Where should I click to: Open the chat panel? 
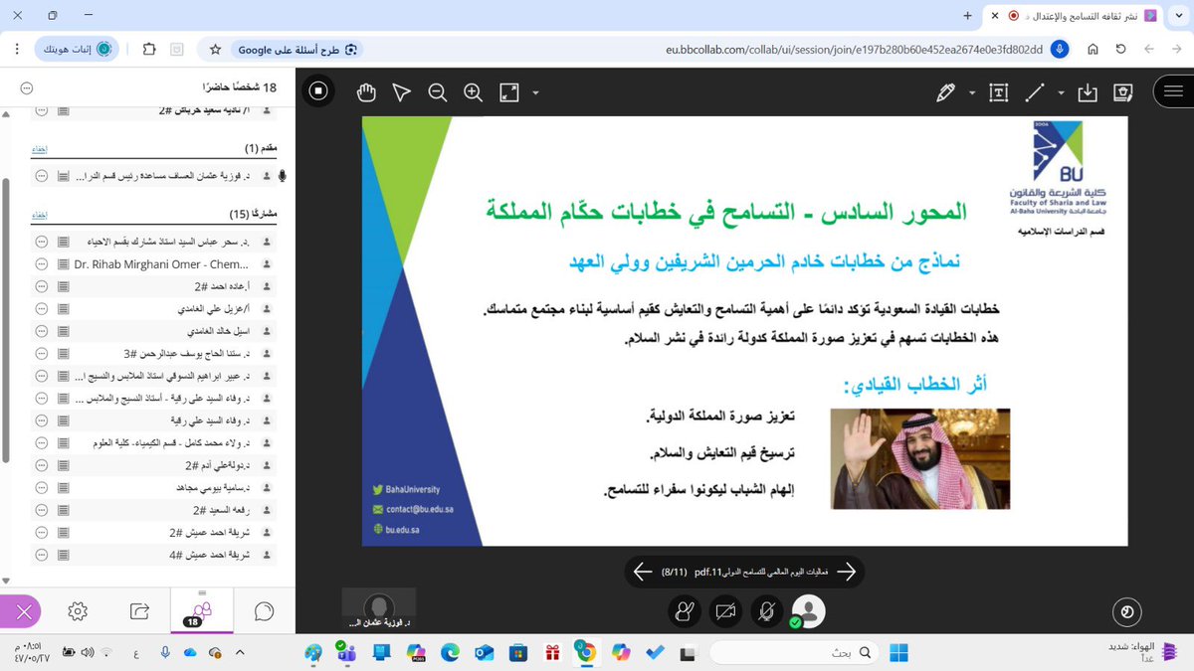[261, 613]
